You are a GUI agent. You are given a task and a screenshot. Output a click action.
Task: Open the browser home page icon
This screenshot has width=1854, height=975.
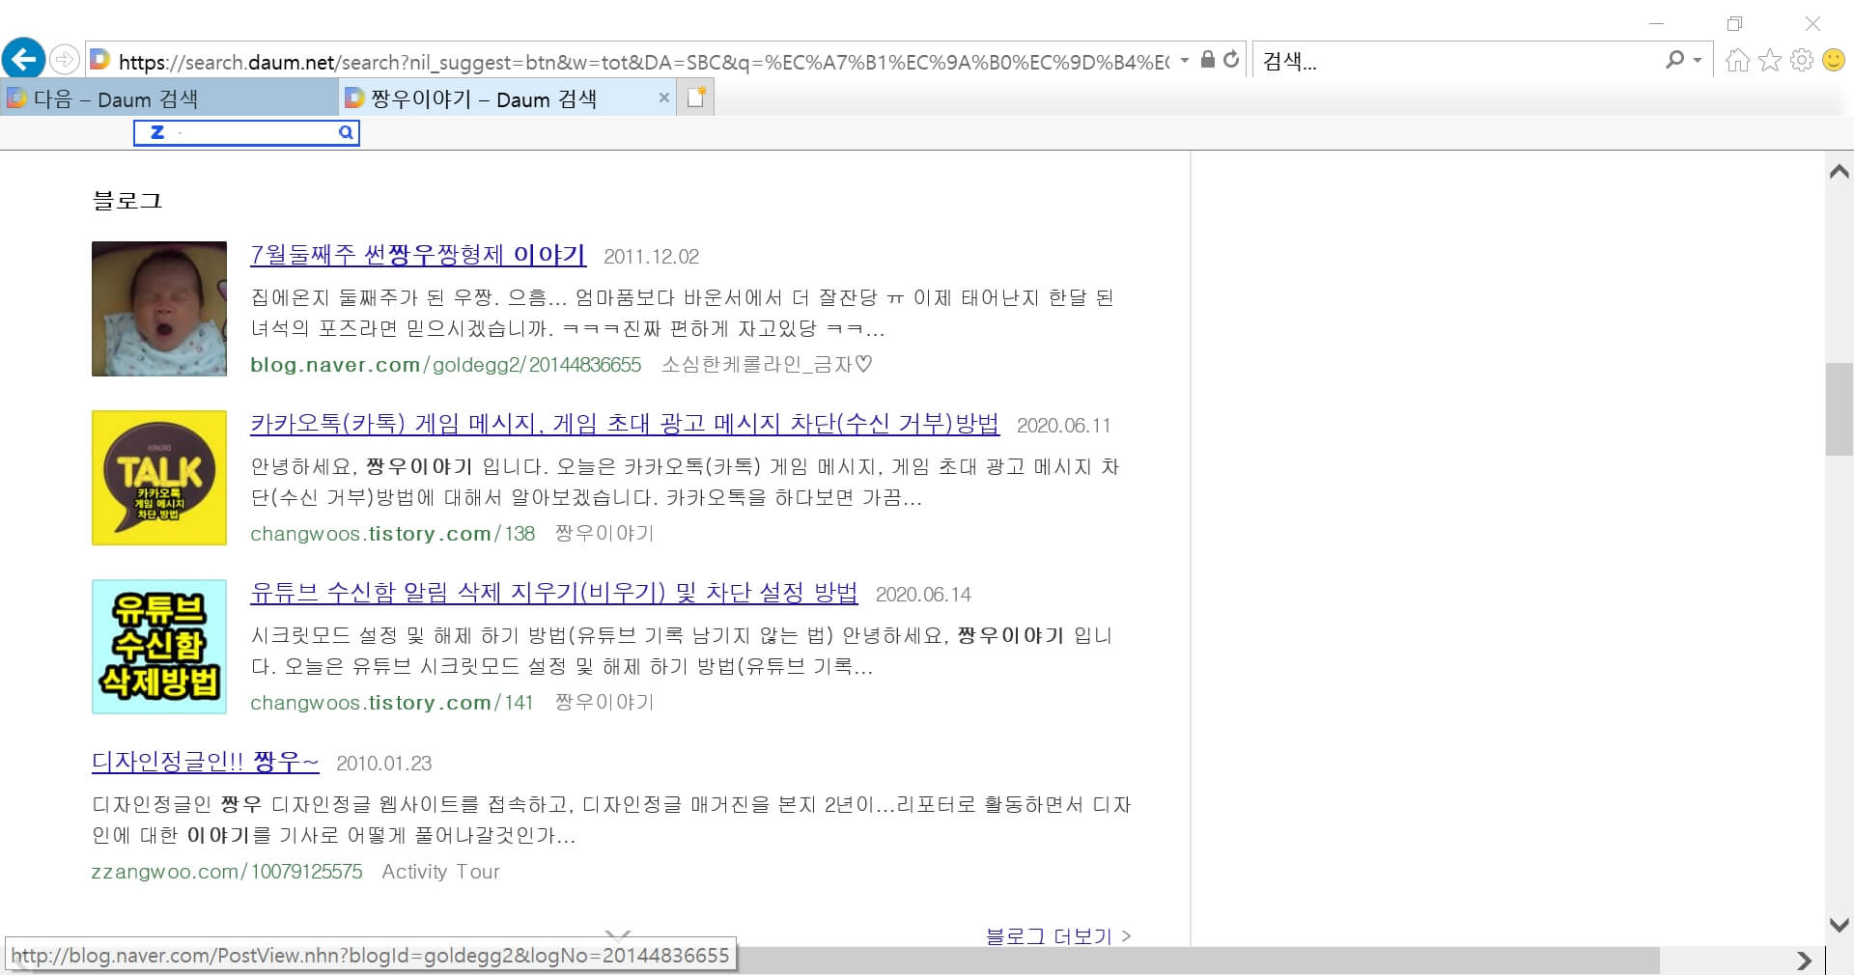coord(1737,61)
